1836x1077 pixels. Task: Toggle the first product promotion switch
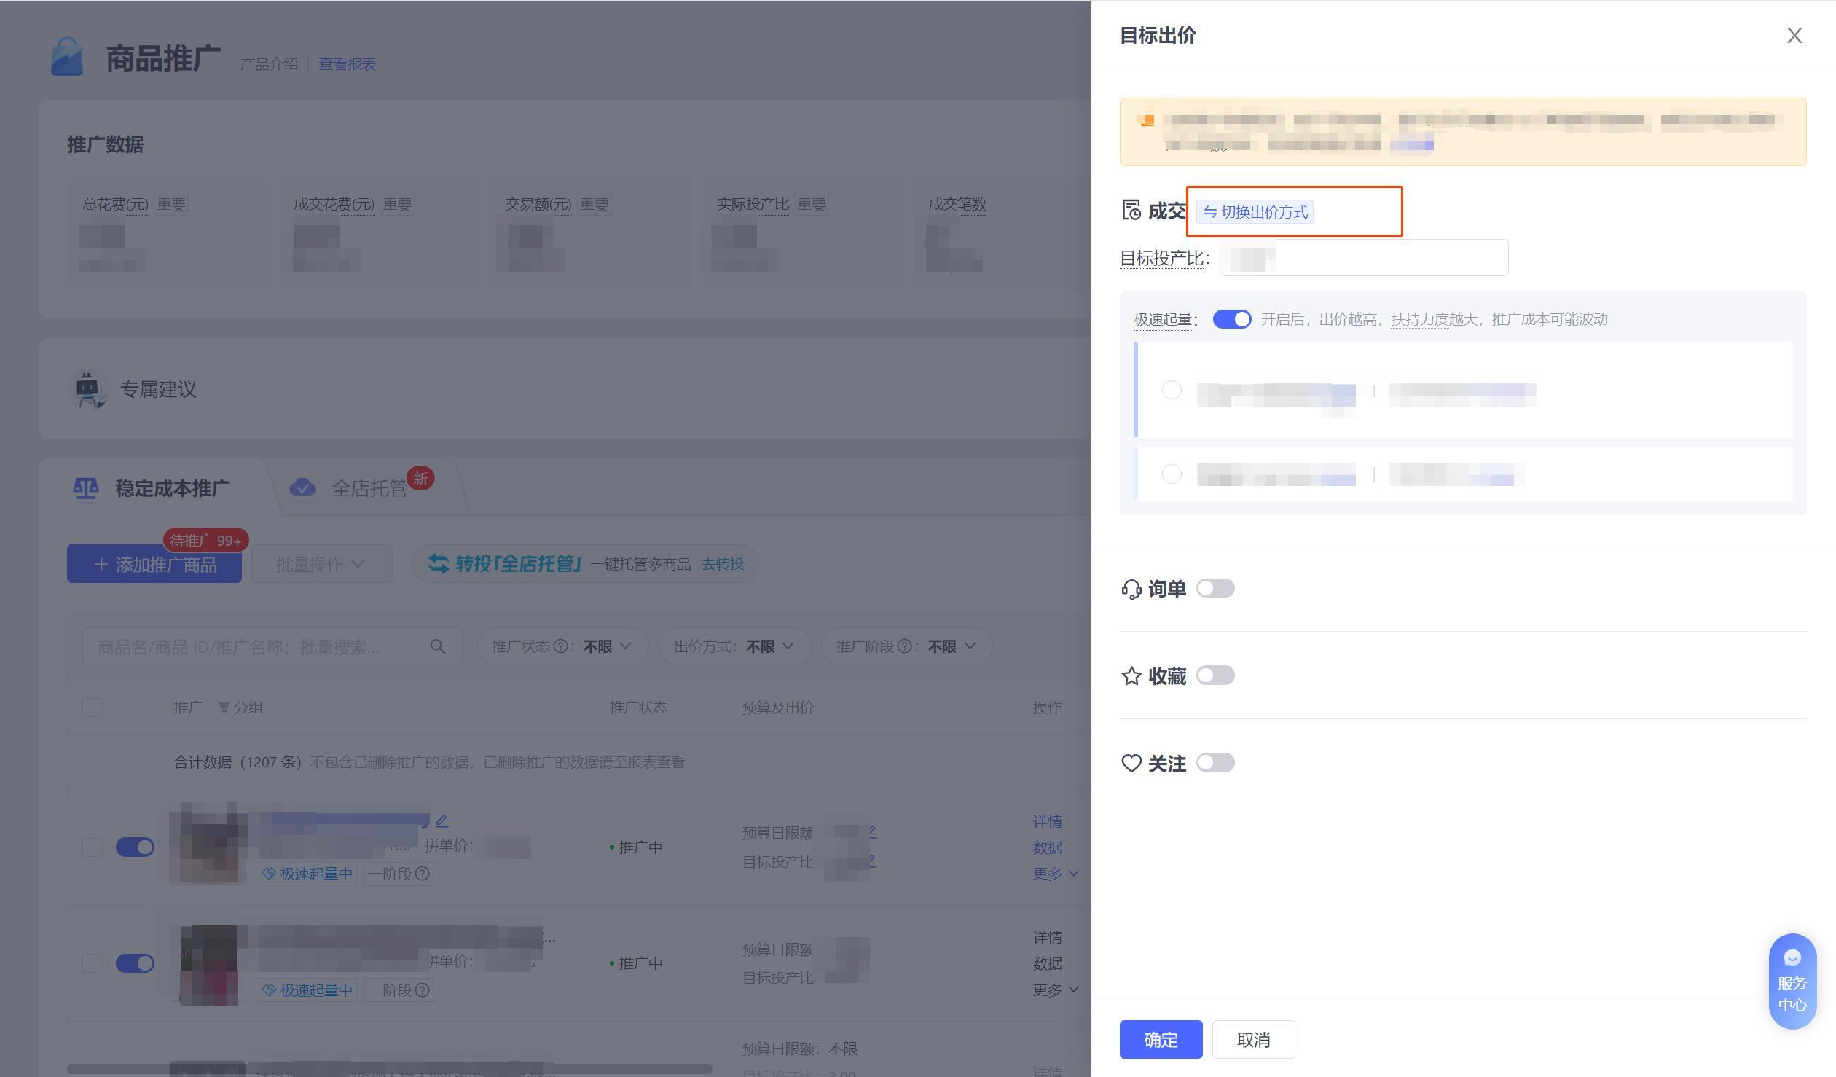pyautogui.click(x=135, y=847)
